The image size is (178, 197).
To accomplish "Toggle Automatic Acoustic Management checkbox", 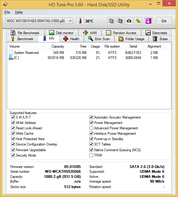I will coord(91,117).
